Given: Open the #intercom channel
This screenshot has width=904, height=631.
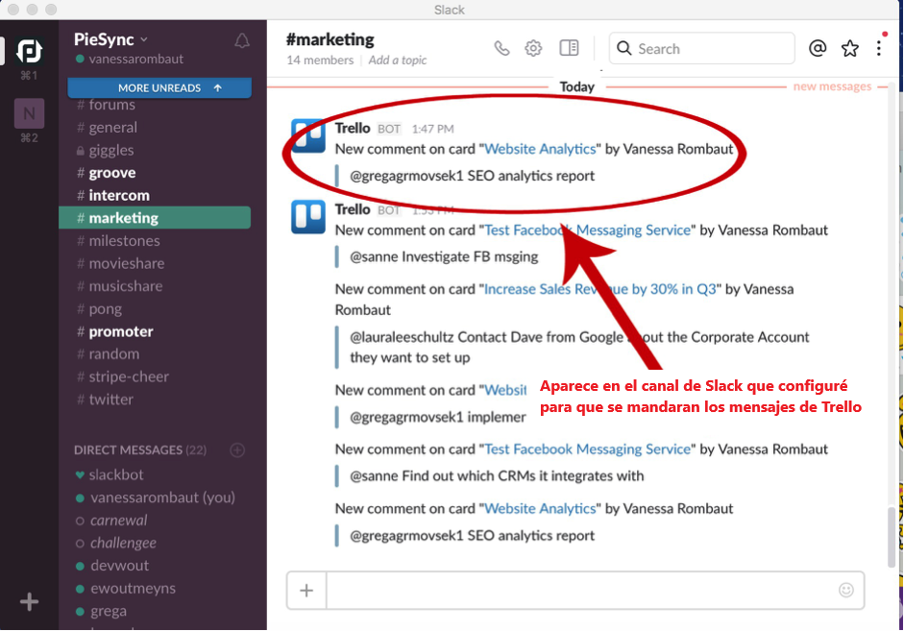Looking at the screenshot, I should 113,195.
